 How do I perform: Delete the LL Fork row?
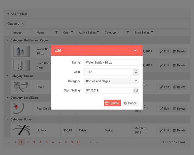[179, 130]
